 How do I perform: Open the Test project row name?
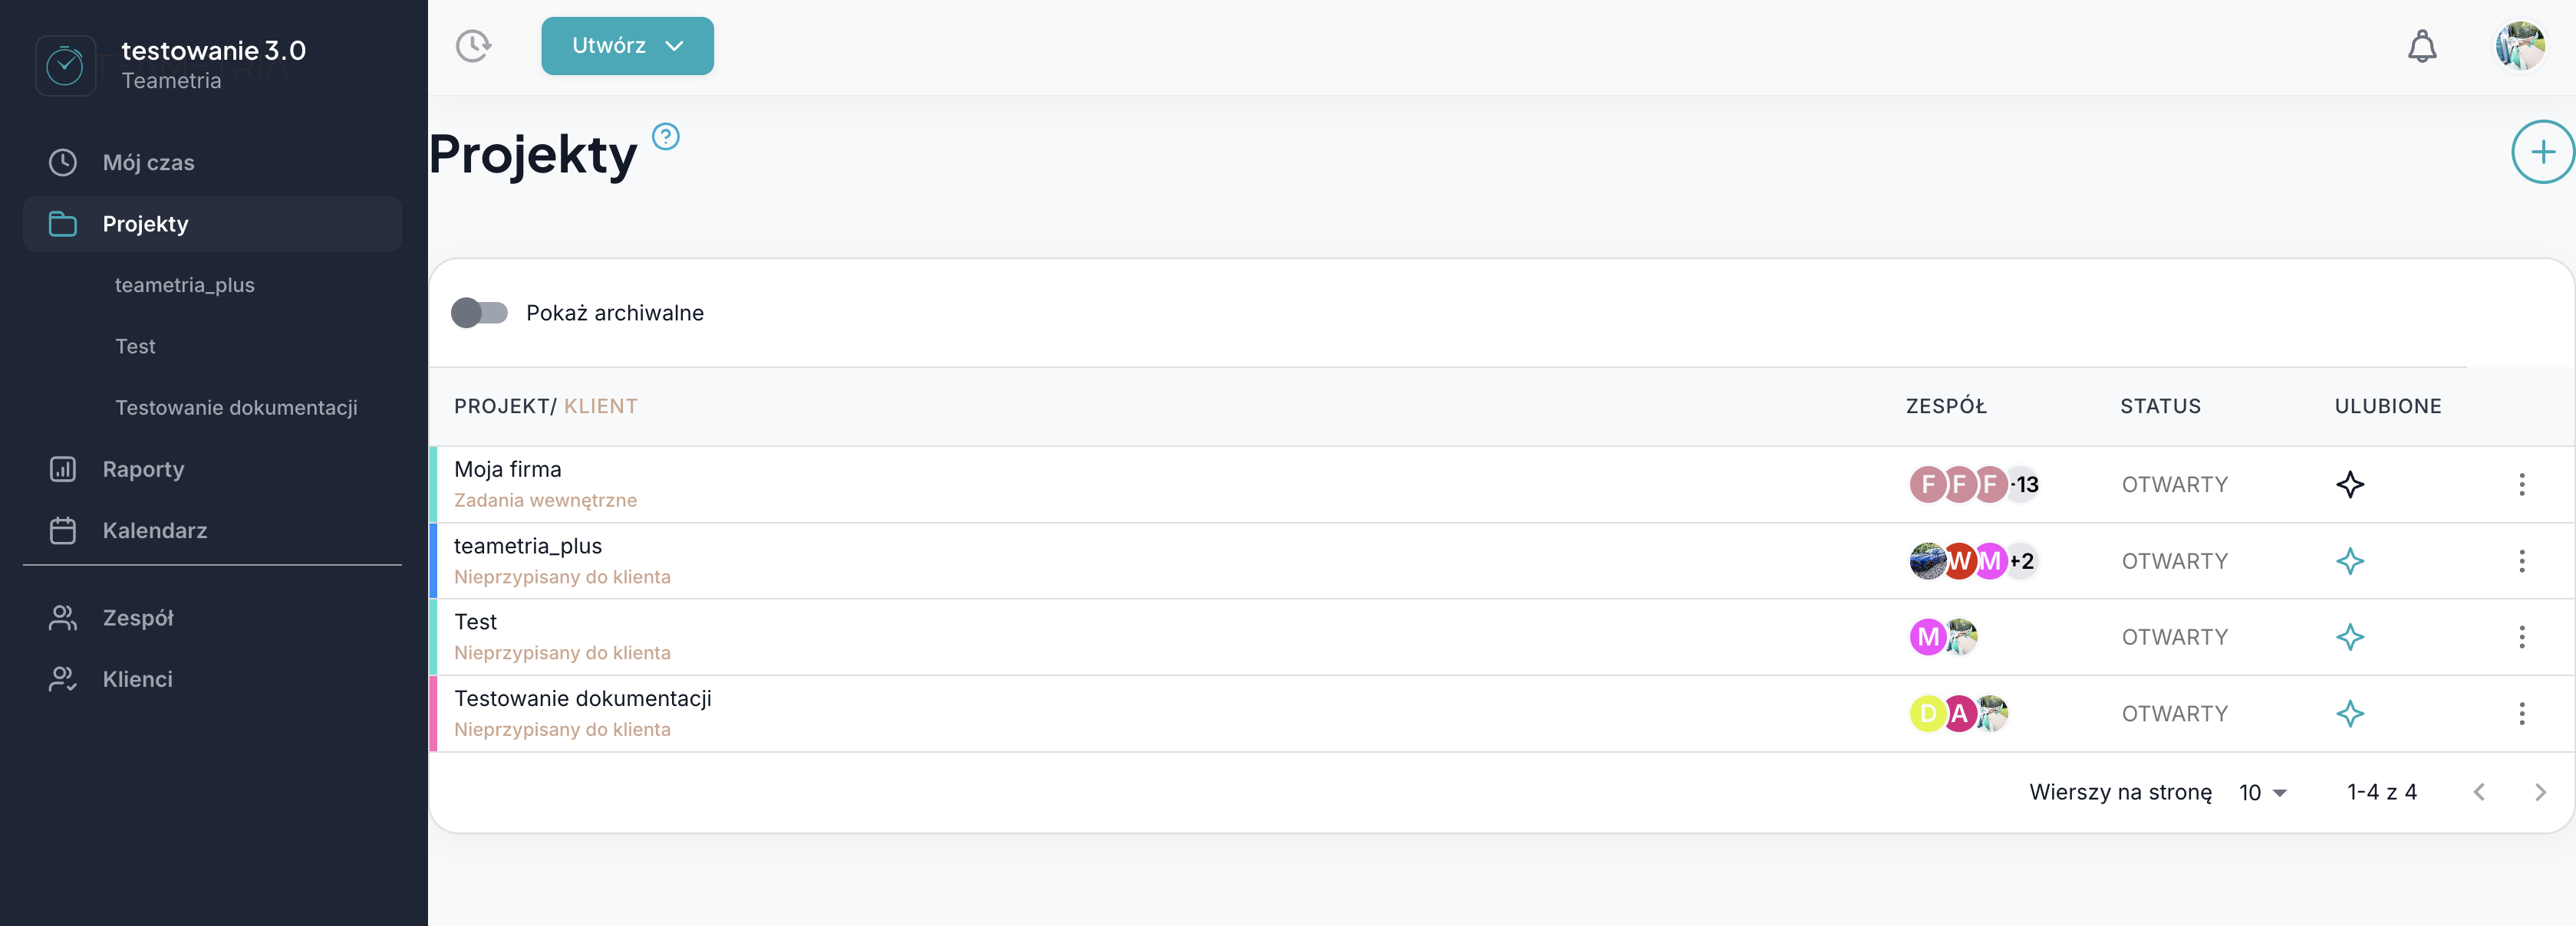(475, 622)
